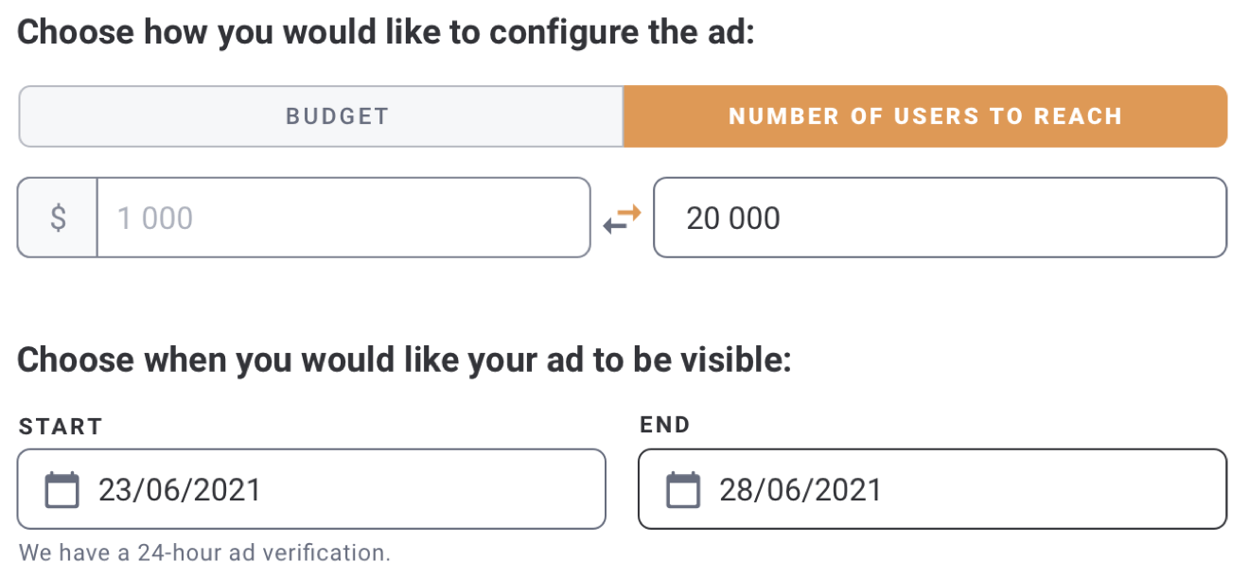Open the End date picker field
The image size is (1249, 579).
(x=932, y=489)
